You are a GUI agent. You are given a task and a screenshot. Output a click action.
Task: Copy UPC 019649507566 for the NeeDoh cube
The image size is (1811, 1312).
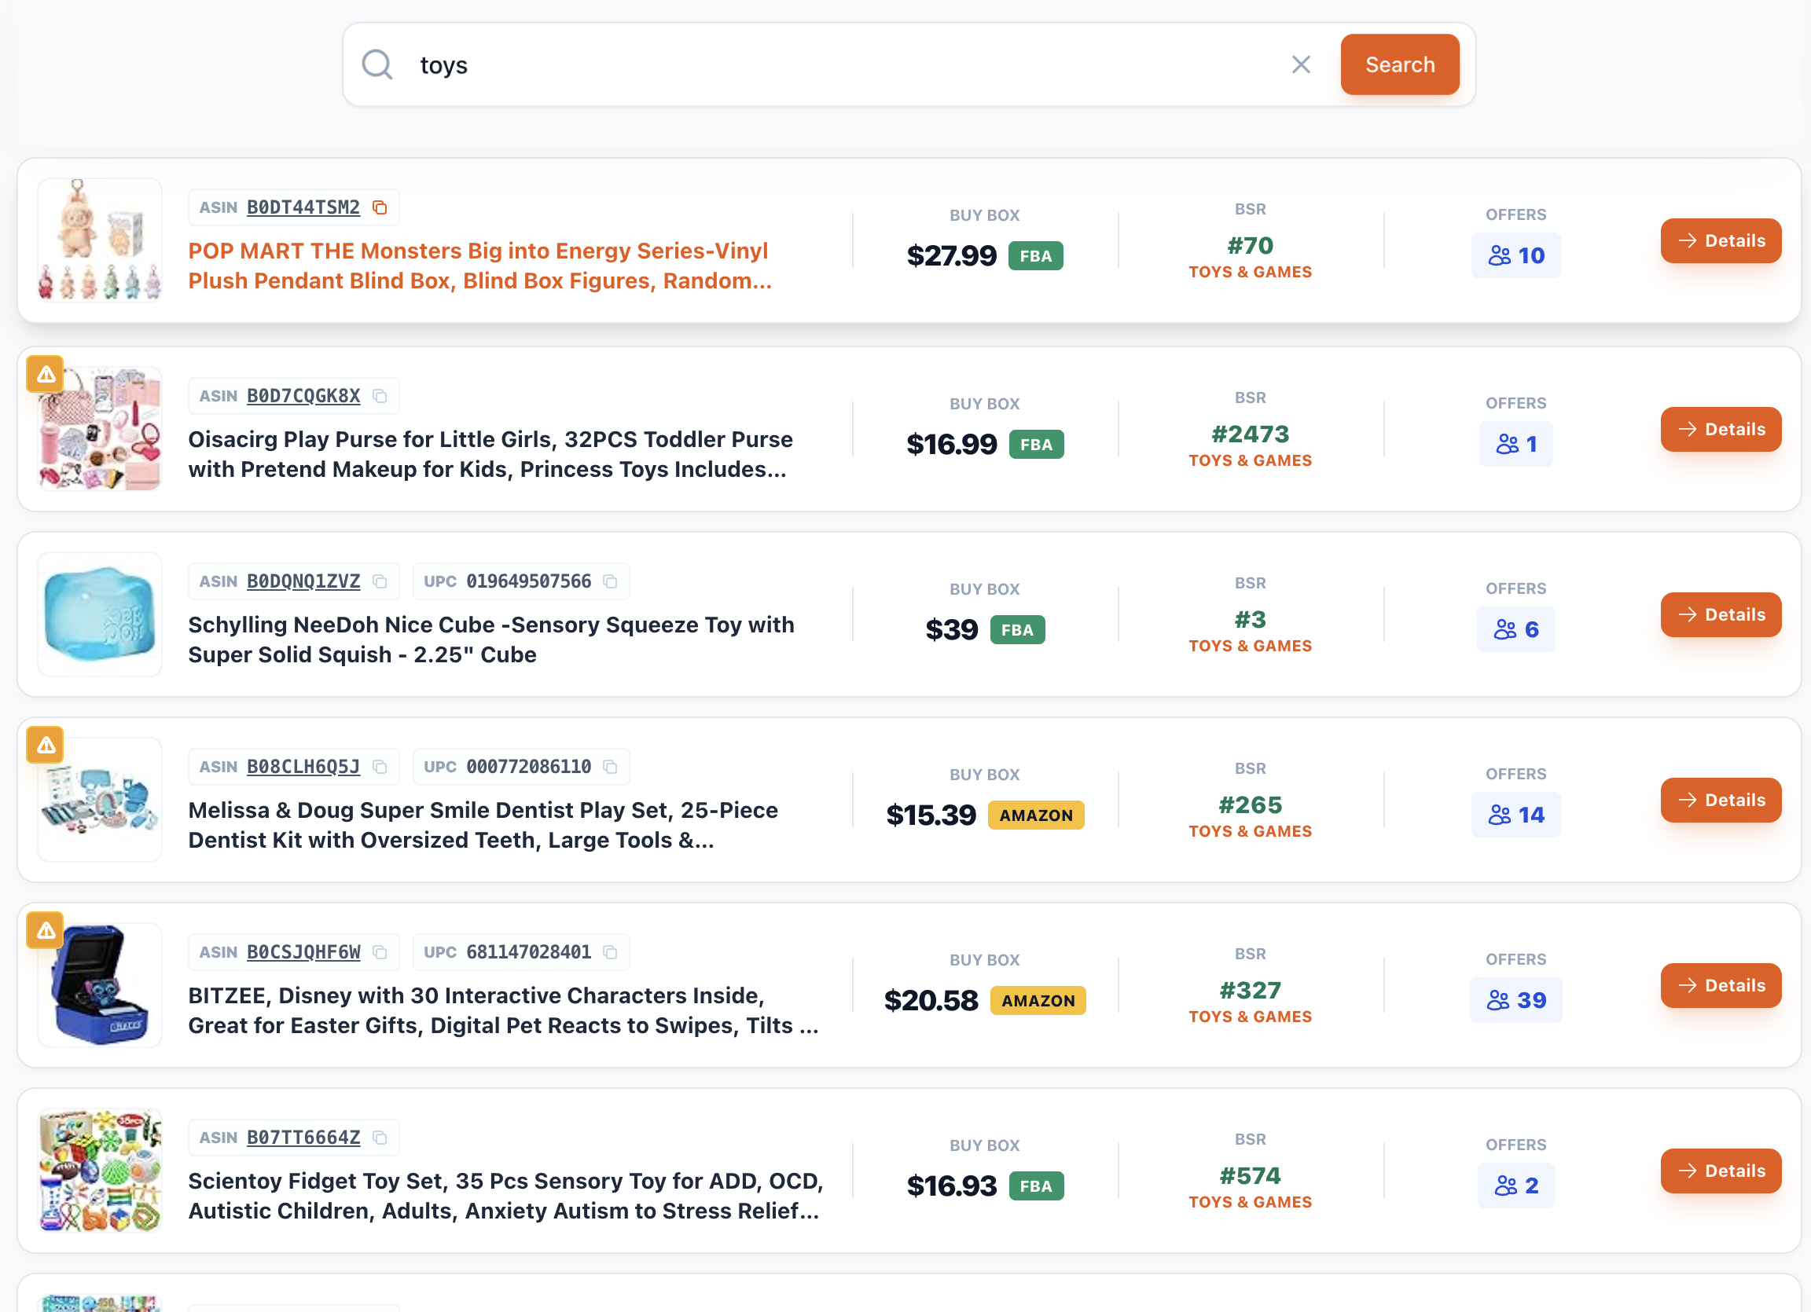609,581
